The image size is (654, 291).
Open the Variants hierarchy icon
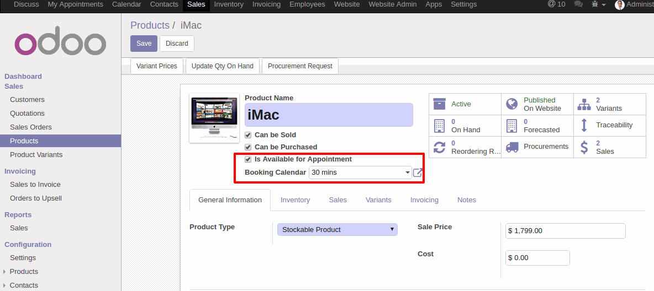(x=584, y=104)
